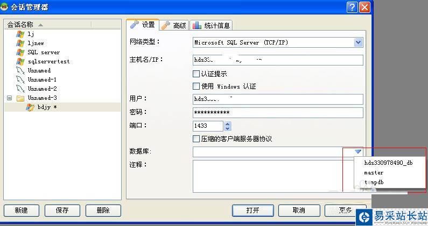Switch to the 设置 tab
Viewport: 428px width, 226px height.
pos(143,25)
